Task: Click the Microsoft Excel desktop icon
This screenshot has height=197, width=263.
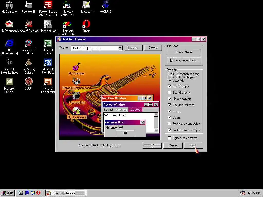Action: pos(48,47)
